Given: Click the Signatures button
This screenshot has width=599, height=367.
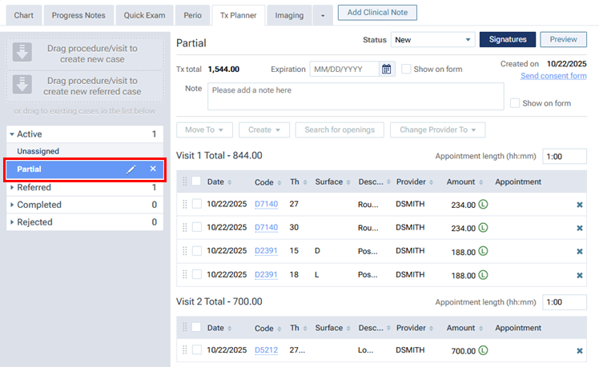Looking at the screenshot, I should click(x=507, y=40).
